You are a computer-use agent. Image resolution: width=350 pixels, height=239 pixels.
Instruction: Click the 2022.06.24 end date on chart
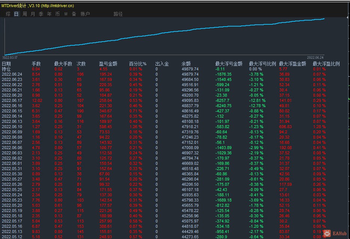(315, 57)
